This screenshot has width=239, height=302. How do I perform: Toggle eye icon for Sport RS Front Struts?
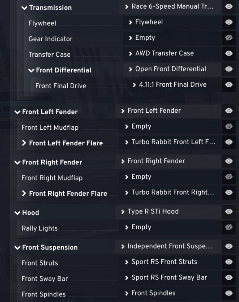click(x=229, y=262)
